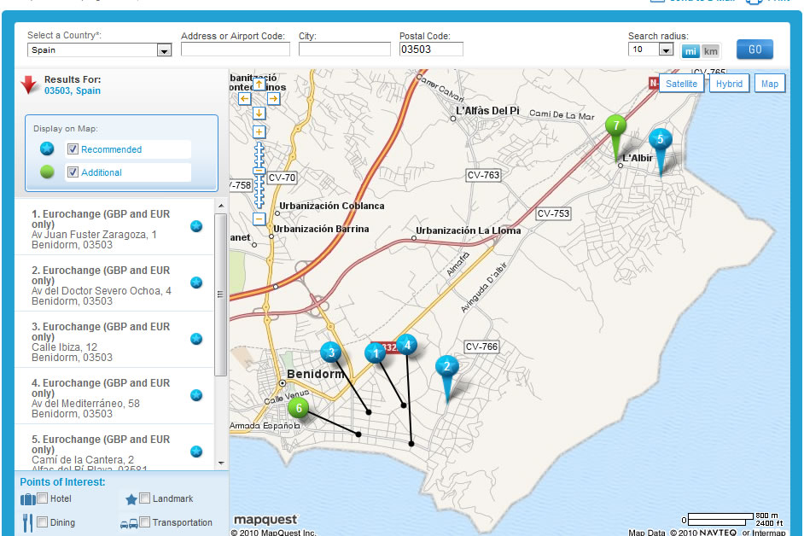804x536 pixels.
Task: Click the Dining fork and knife icon
Action: pyautogui.click(x=27, y=522)
